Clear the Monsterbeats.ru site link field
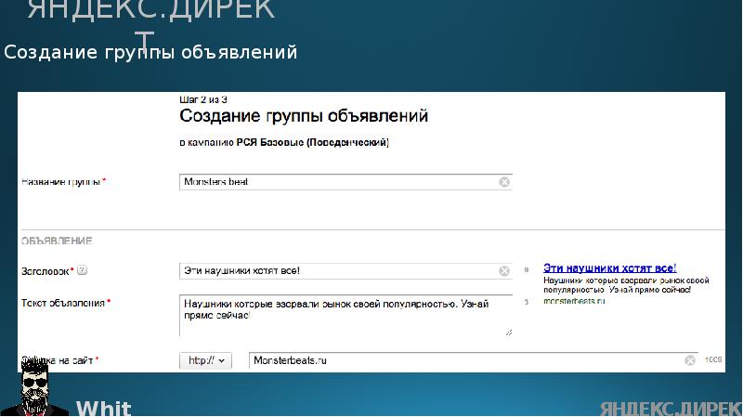This screenshot has width=743, height=417. click(690, 360)
